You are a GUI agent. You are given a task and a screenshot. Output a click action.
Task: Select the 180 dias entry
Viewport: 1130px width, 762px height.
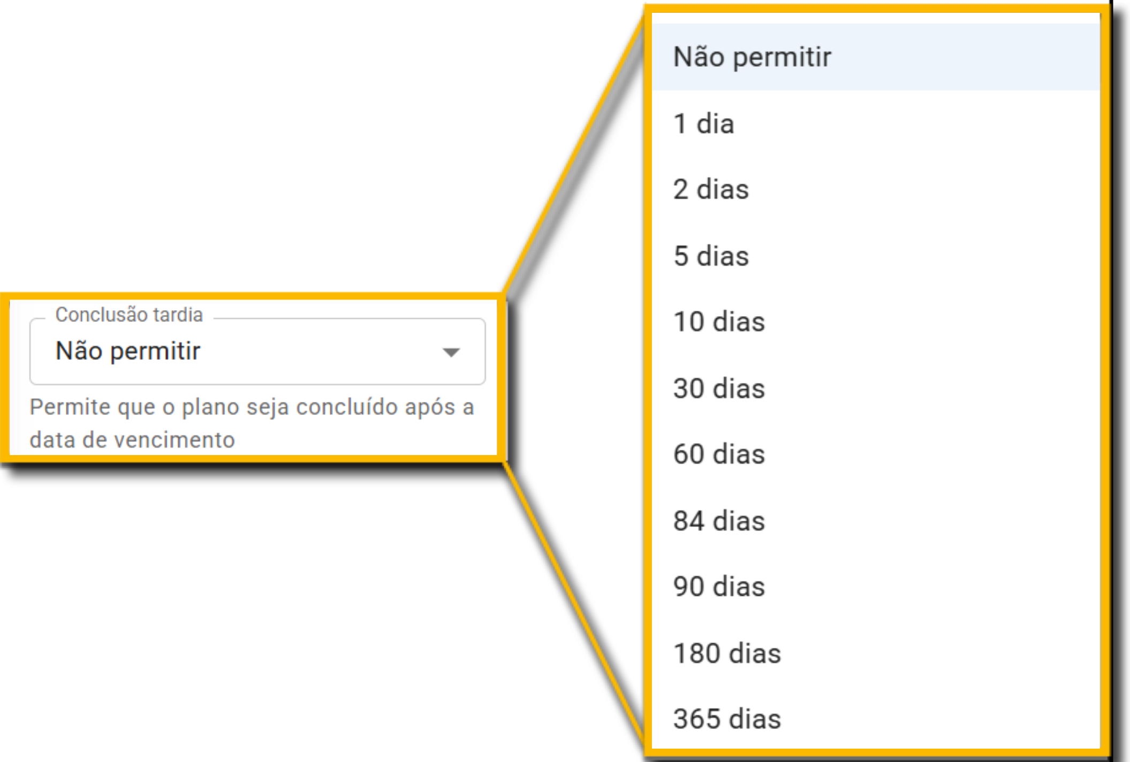(727, 653)
